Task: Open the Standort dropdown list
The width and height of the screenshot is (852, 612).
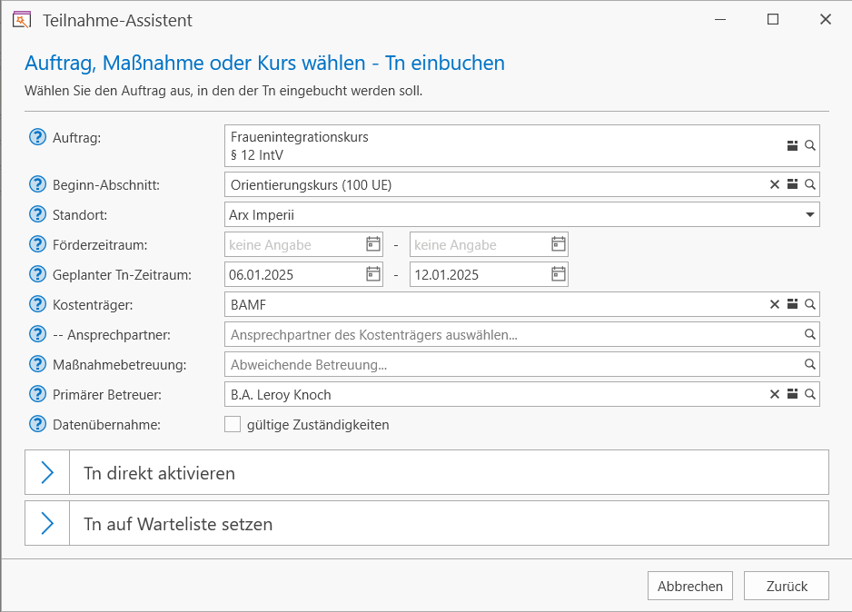Action: point(809,215)
